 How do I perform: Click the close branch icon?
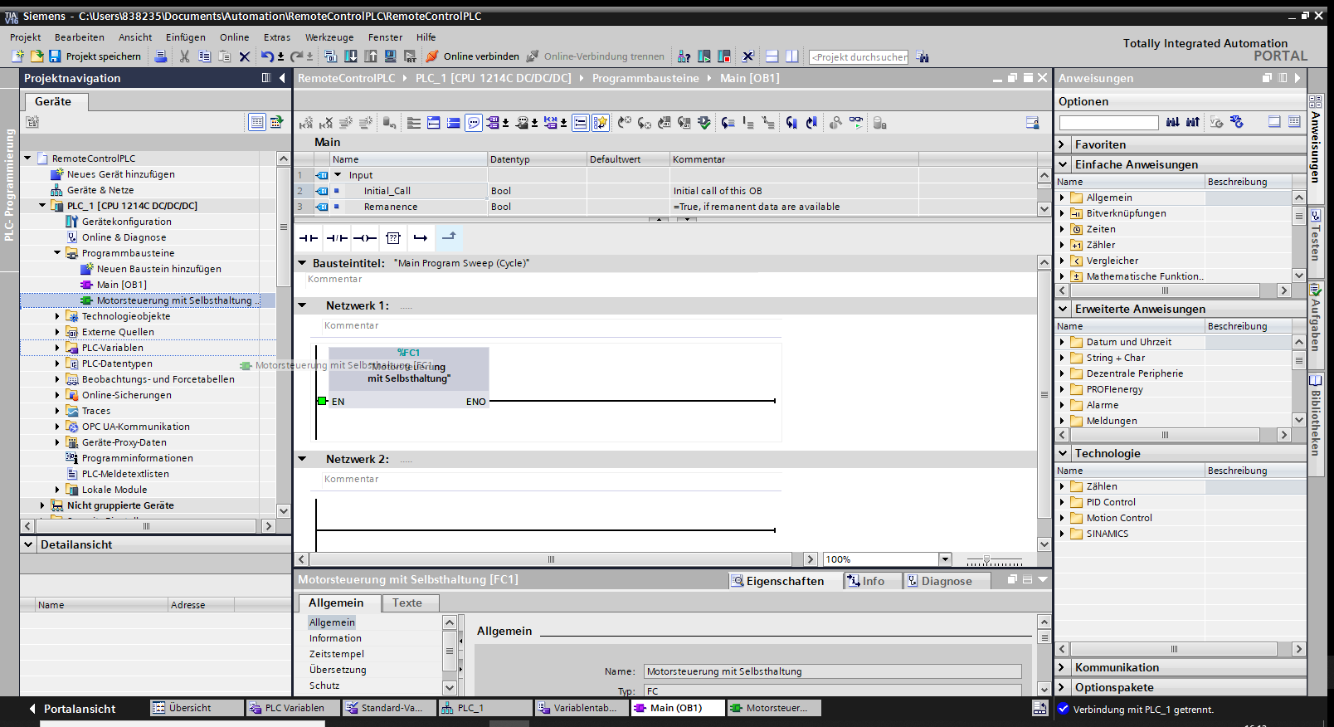point(449,237)
